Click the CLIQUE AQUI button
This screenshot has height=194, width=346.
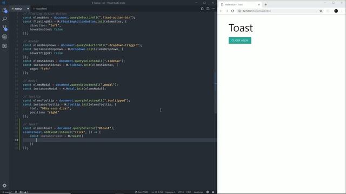coord(240,40)
